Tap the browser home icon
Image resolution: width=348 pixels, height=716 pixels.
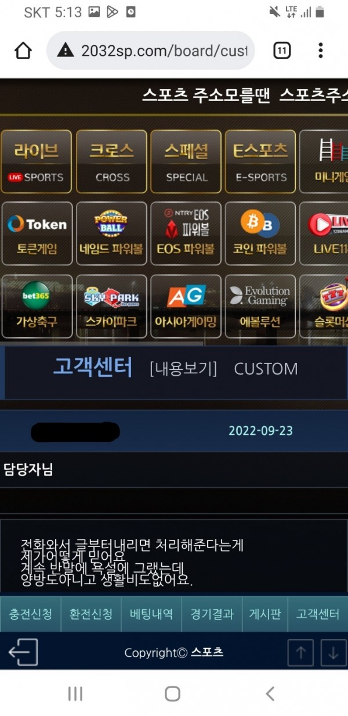pyautogui.click(x=23, y=51)
